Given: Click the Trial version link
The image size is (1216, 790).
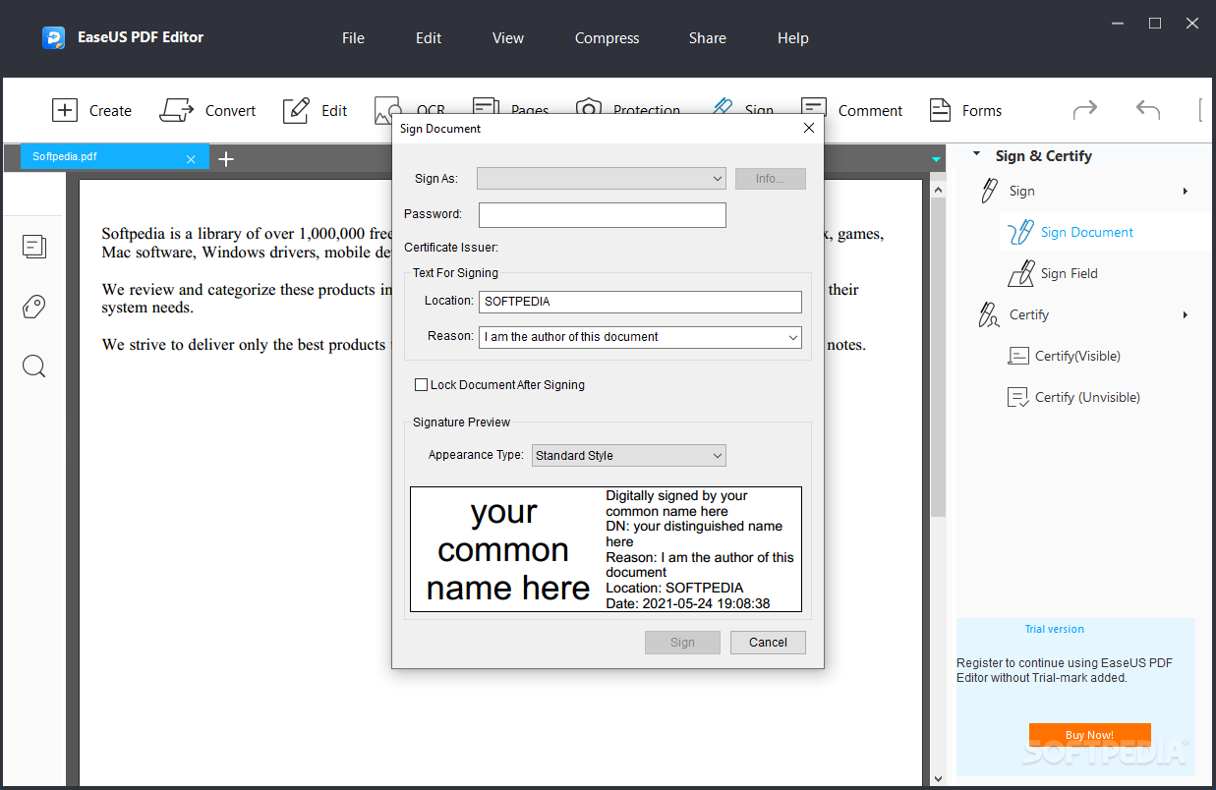Looking at the screenshot, I should (1054, 629).
